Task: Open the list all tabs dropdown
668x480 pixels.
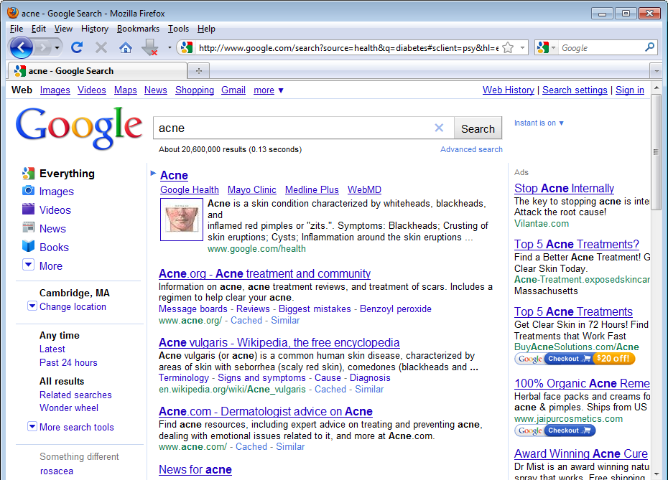Action: [656, 71]
